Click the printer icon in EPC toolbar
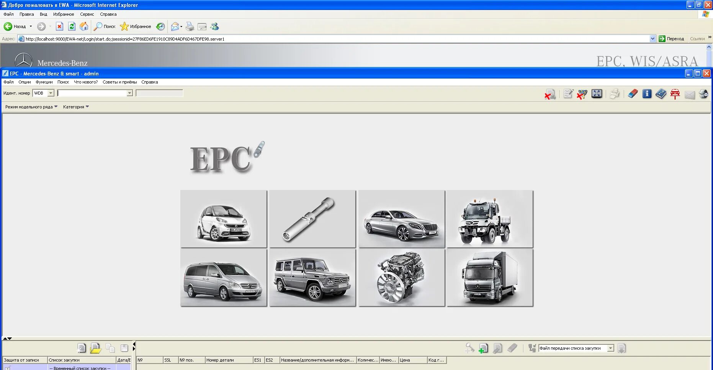This screenshot has height=370, width=713. [615, 94]
